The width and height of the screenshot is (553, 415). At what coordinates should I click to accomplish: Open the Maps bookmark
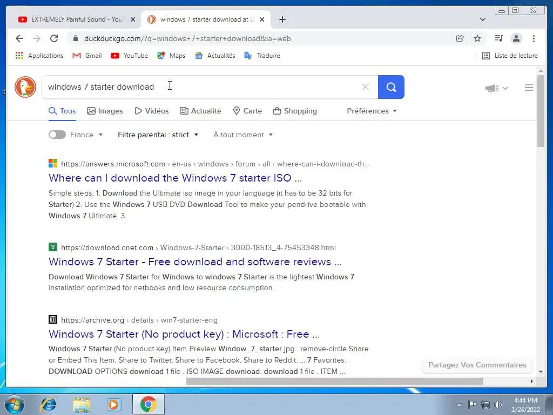171,56
